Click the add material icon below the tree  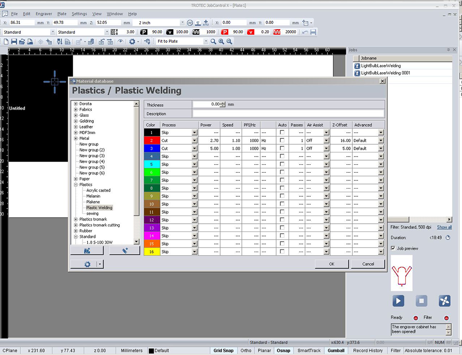click(x=87, y=251)
